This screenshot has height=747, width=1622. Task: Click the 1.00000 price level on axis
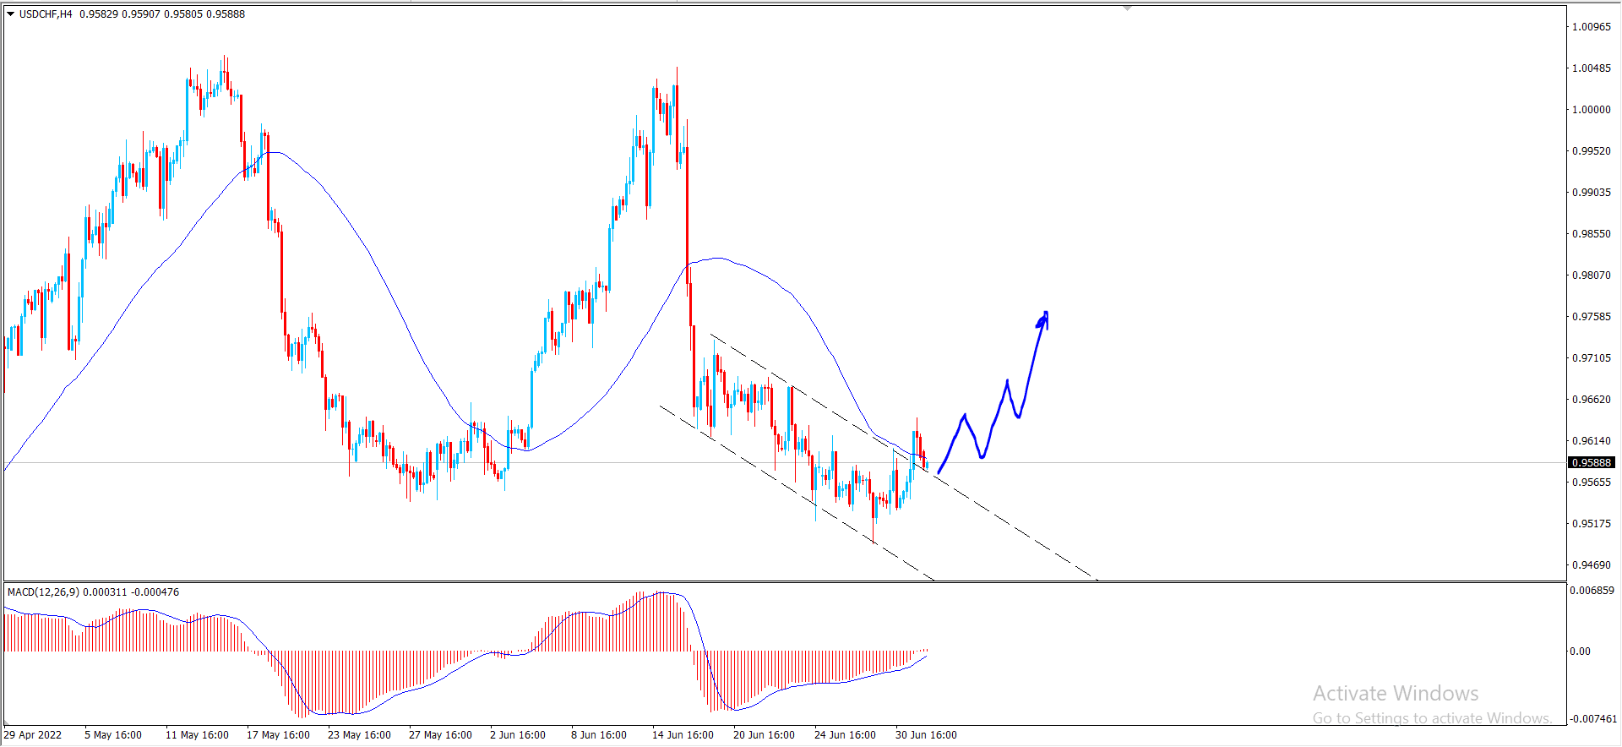pyautogui.click(x=1591, y=109)
